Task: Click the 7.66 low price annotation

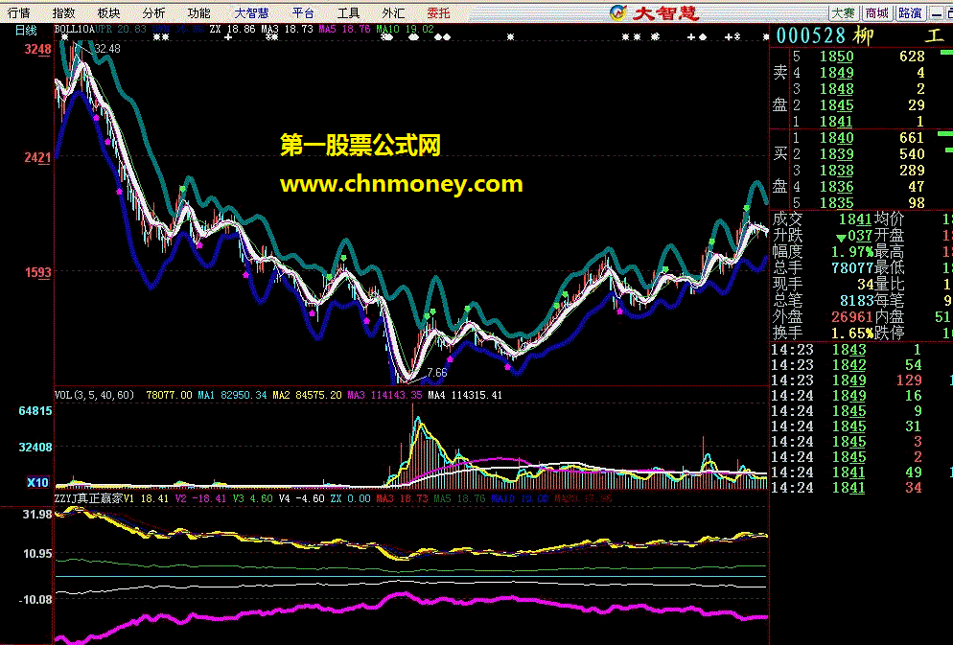Action: (x=437, y=372)
